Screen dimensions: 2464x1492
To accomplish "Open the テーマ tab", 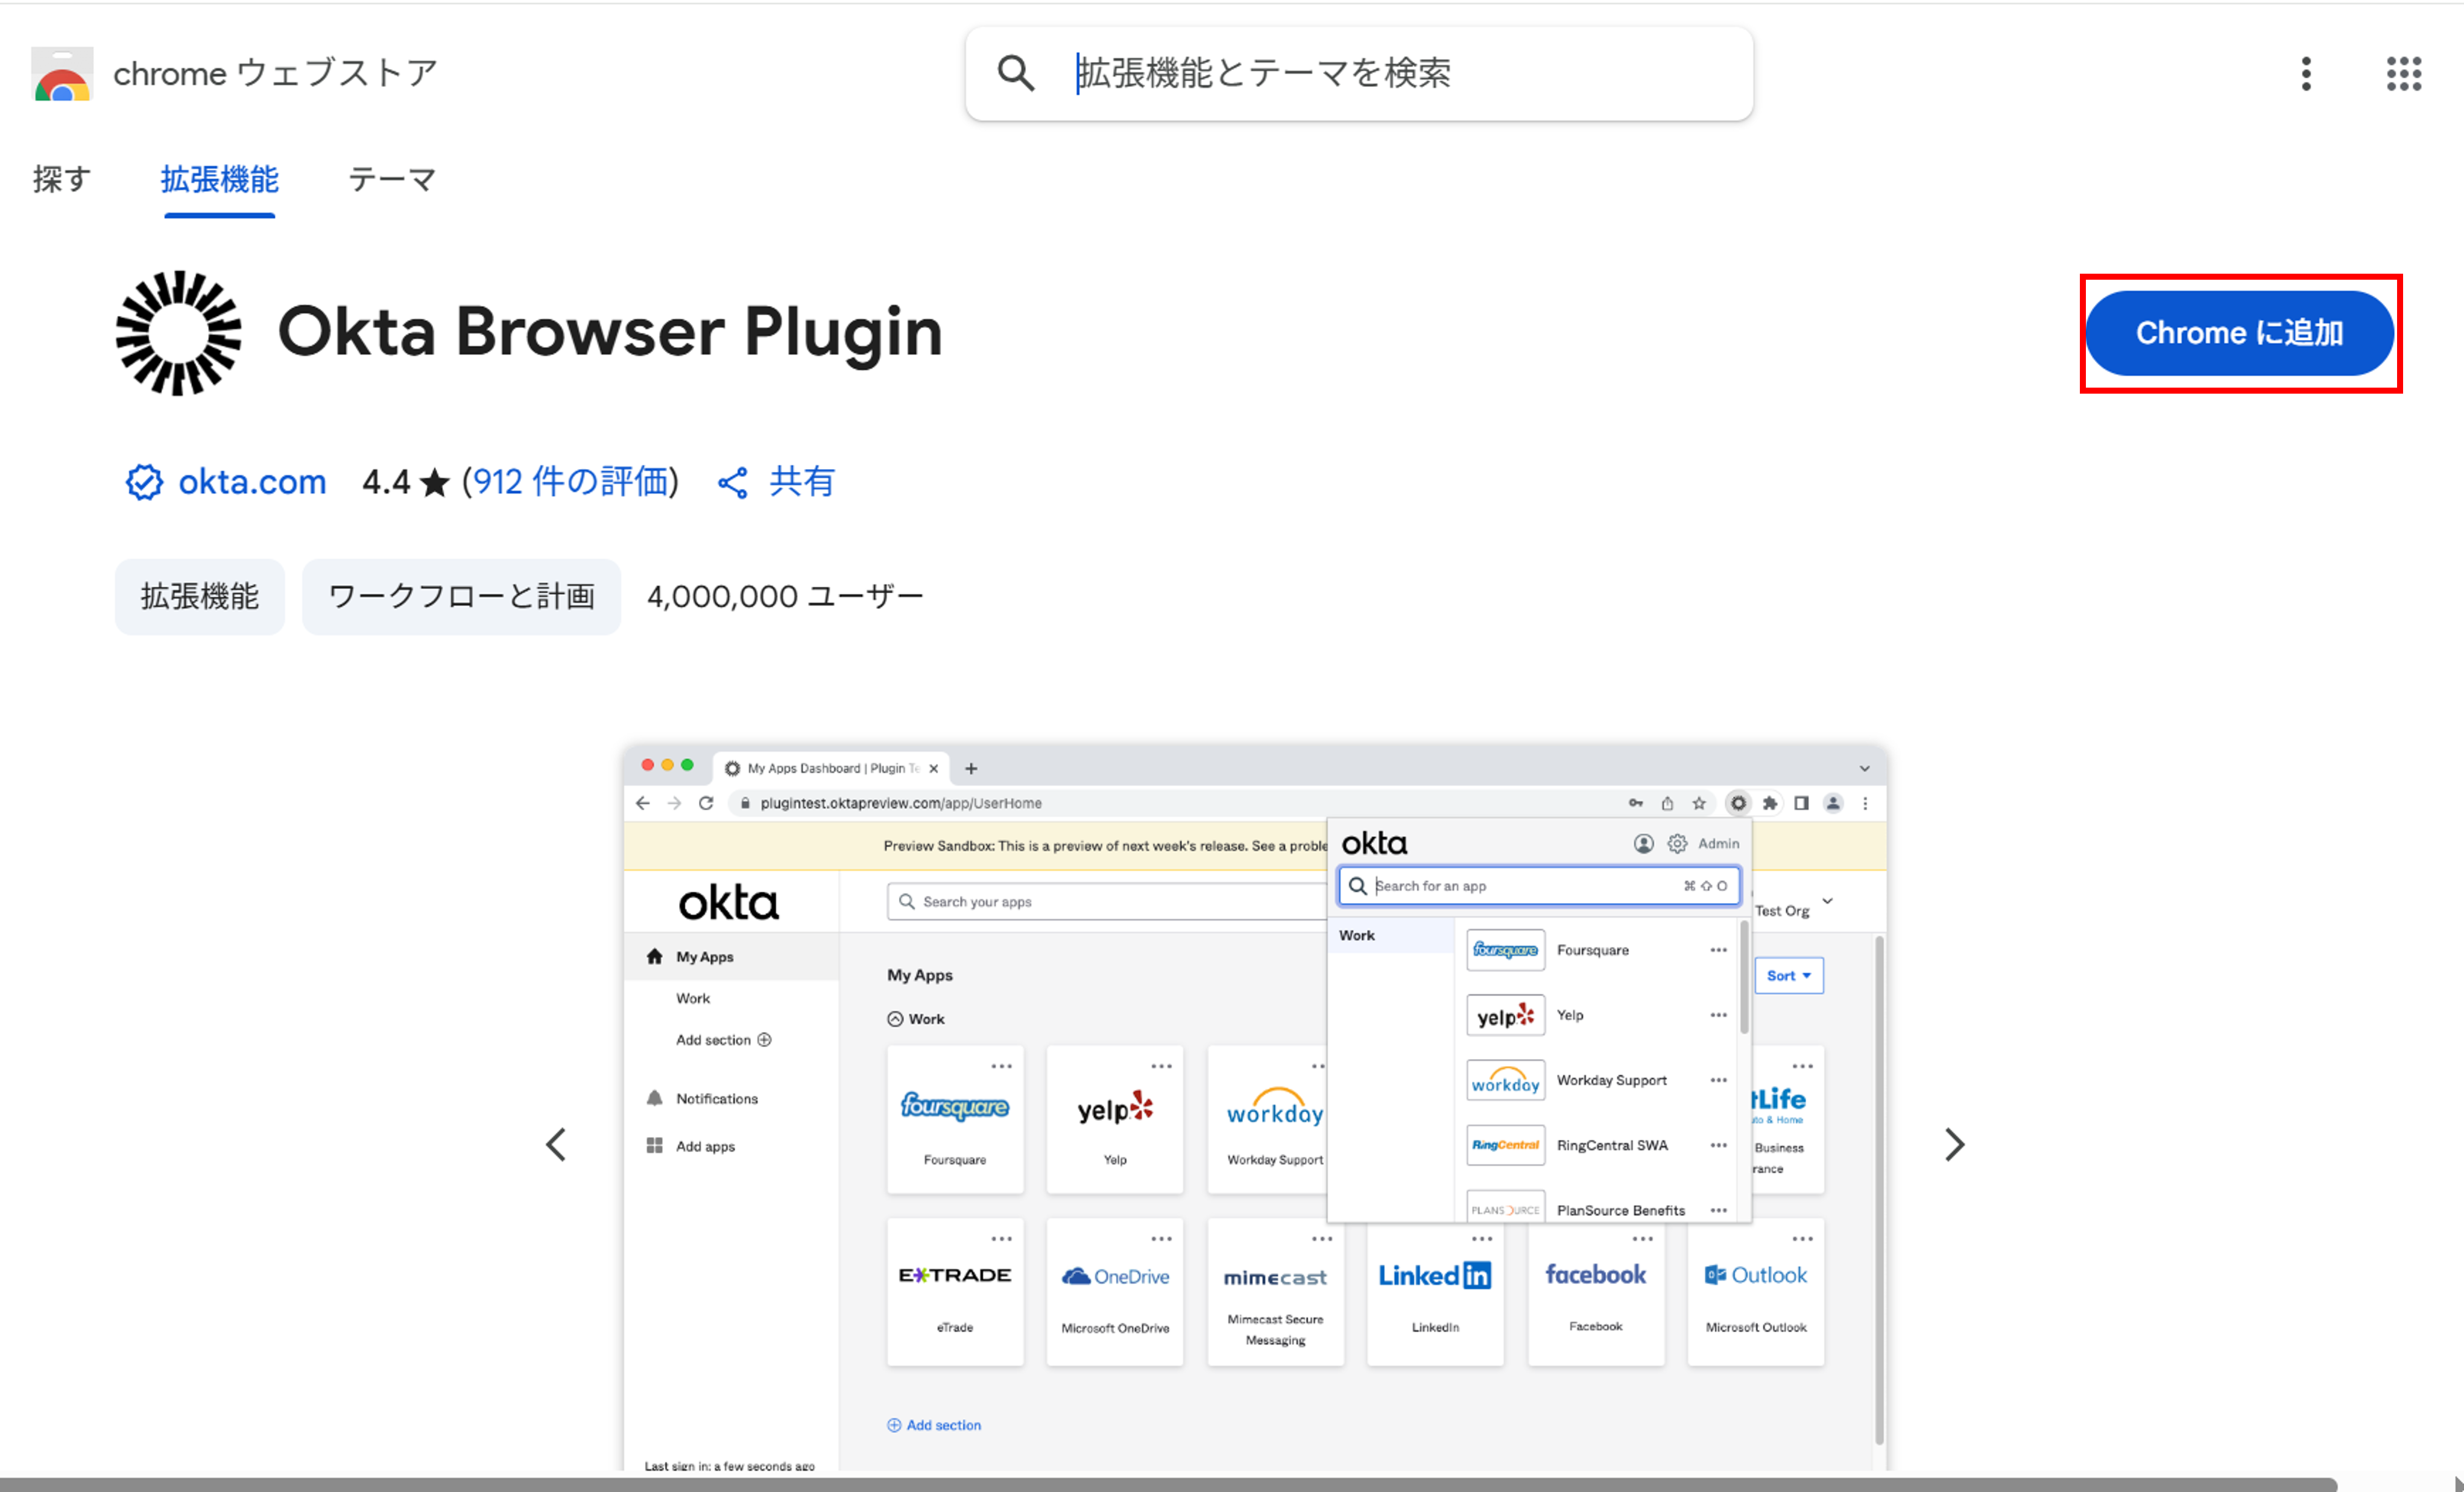I will (391, 180).
